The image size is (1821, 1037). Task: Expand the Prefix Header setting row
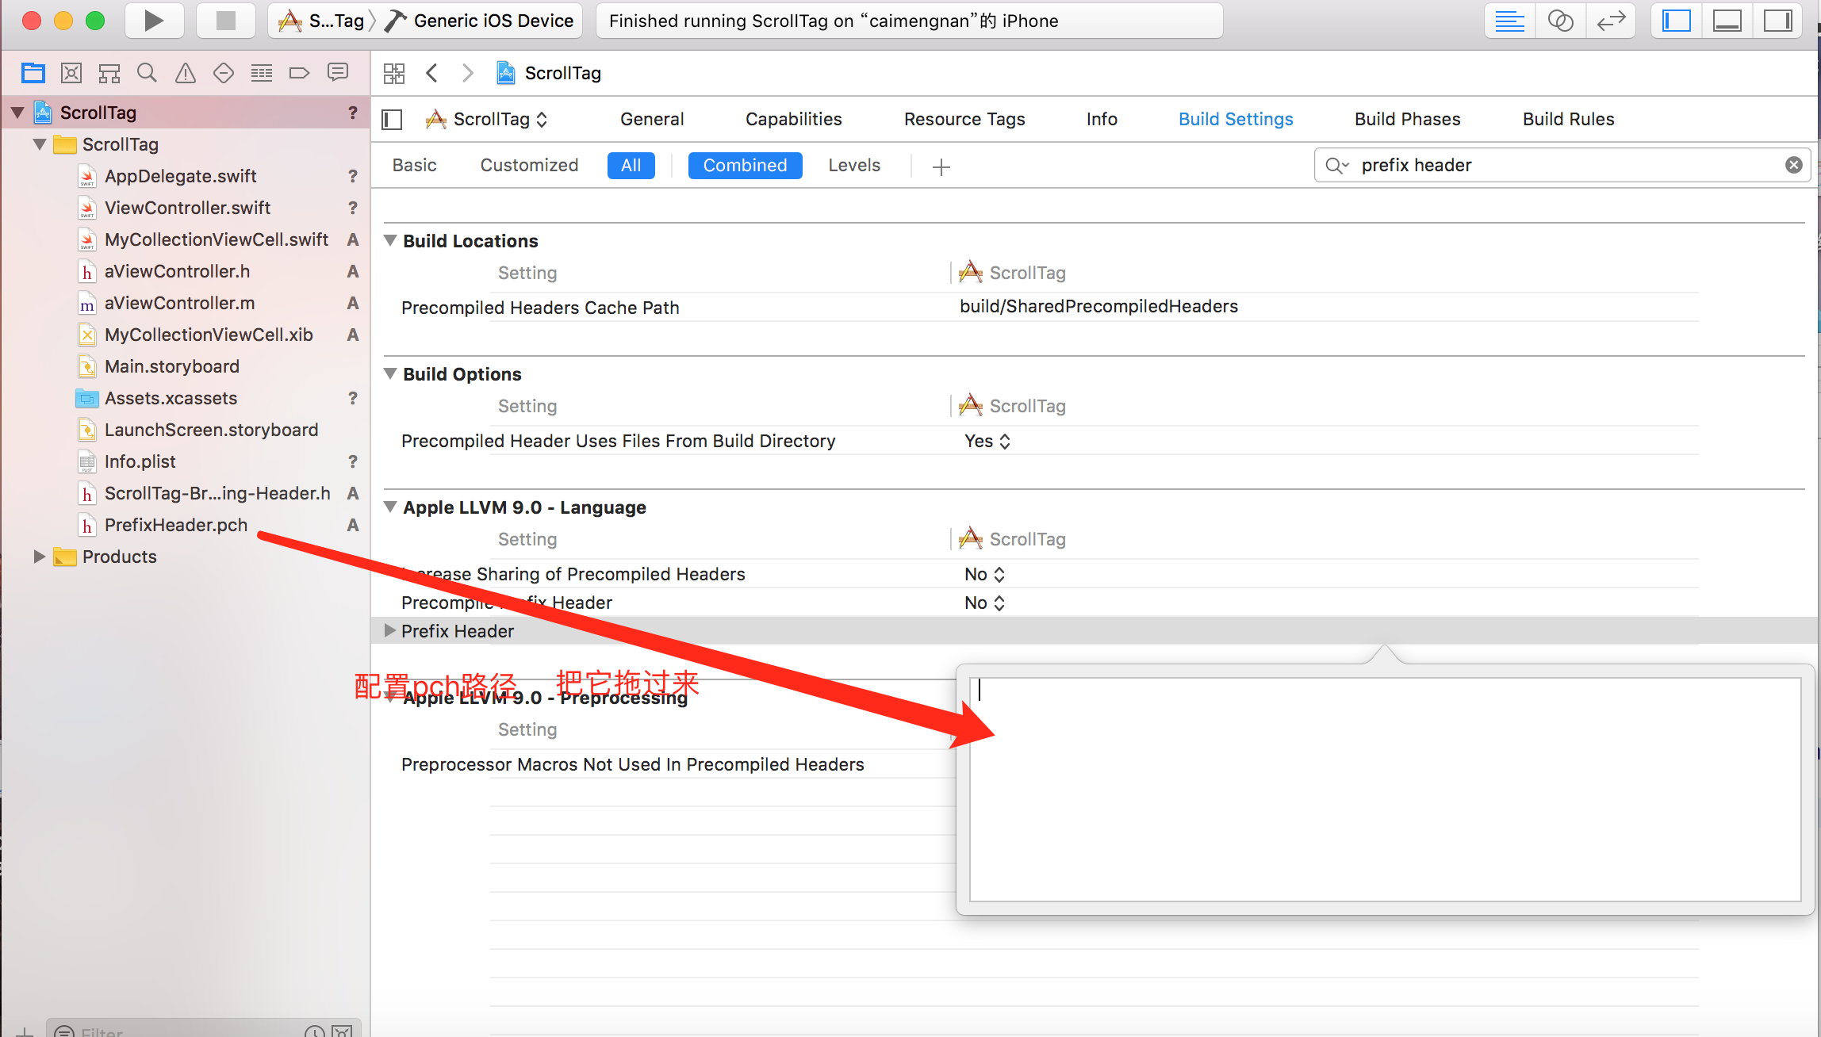click(x=389, y=630)
